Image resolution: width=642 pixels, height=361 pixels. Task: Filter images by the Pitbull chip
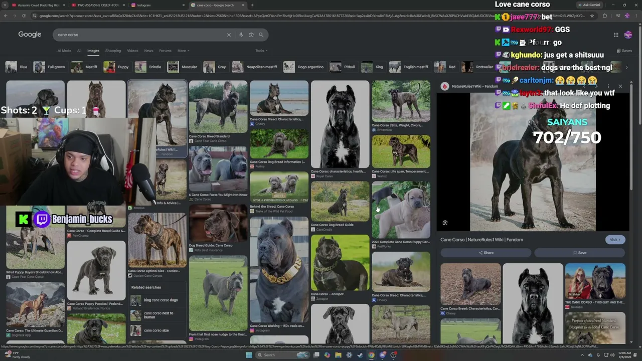[x=344, y=67]
